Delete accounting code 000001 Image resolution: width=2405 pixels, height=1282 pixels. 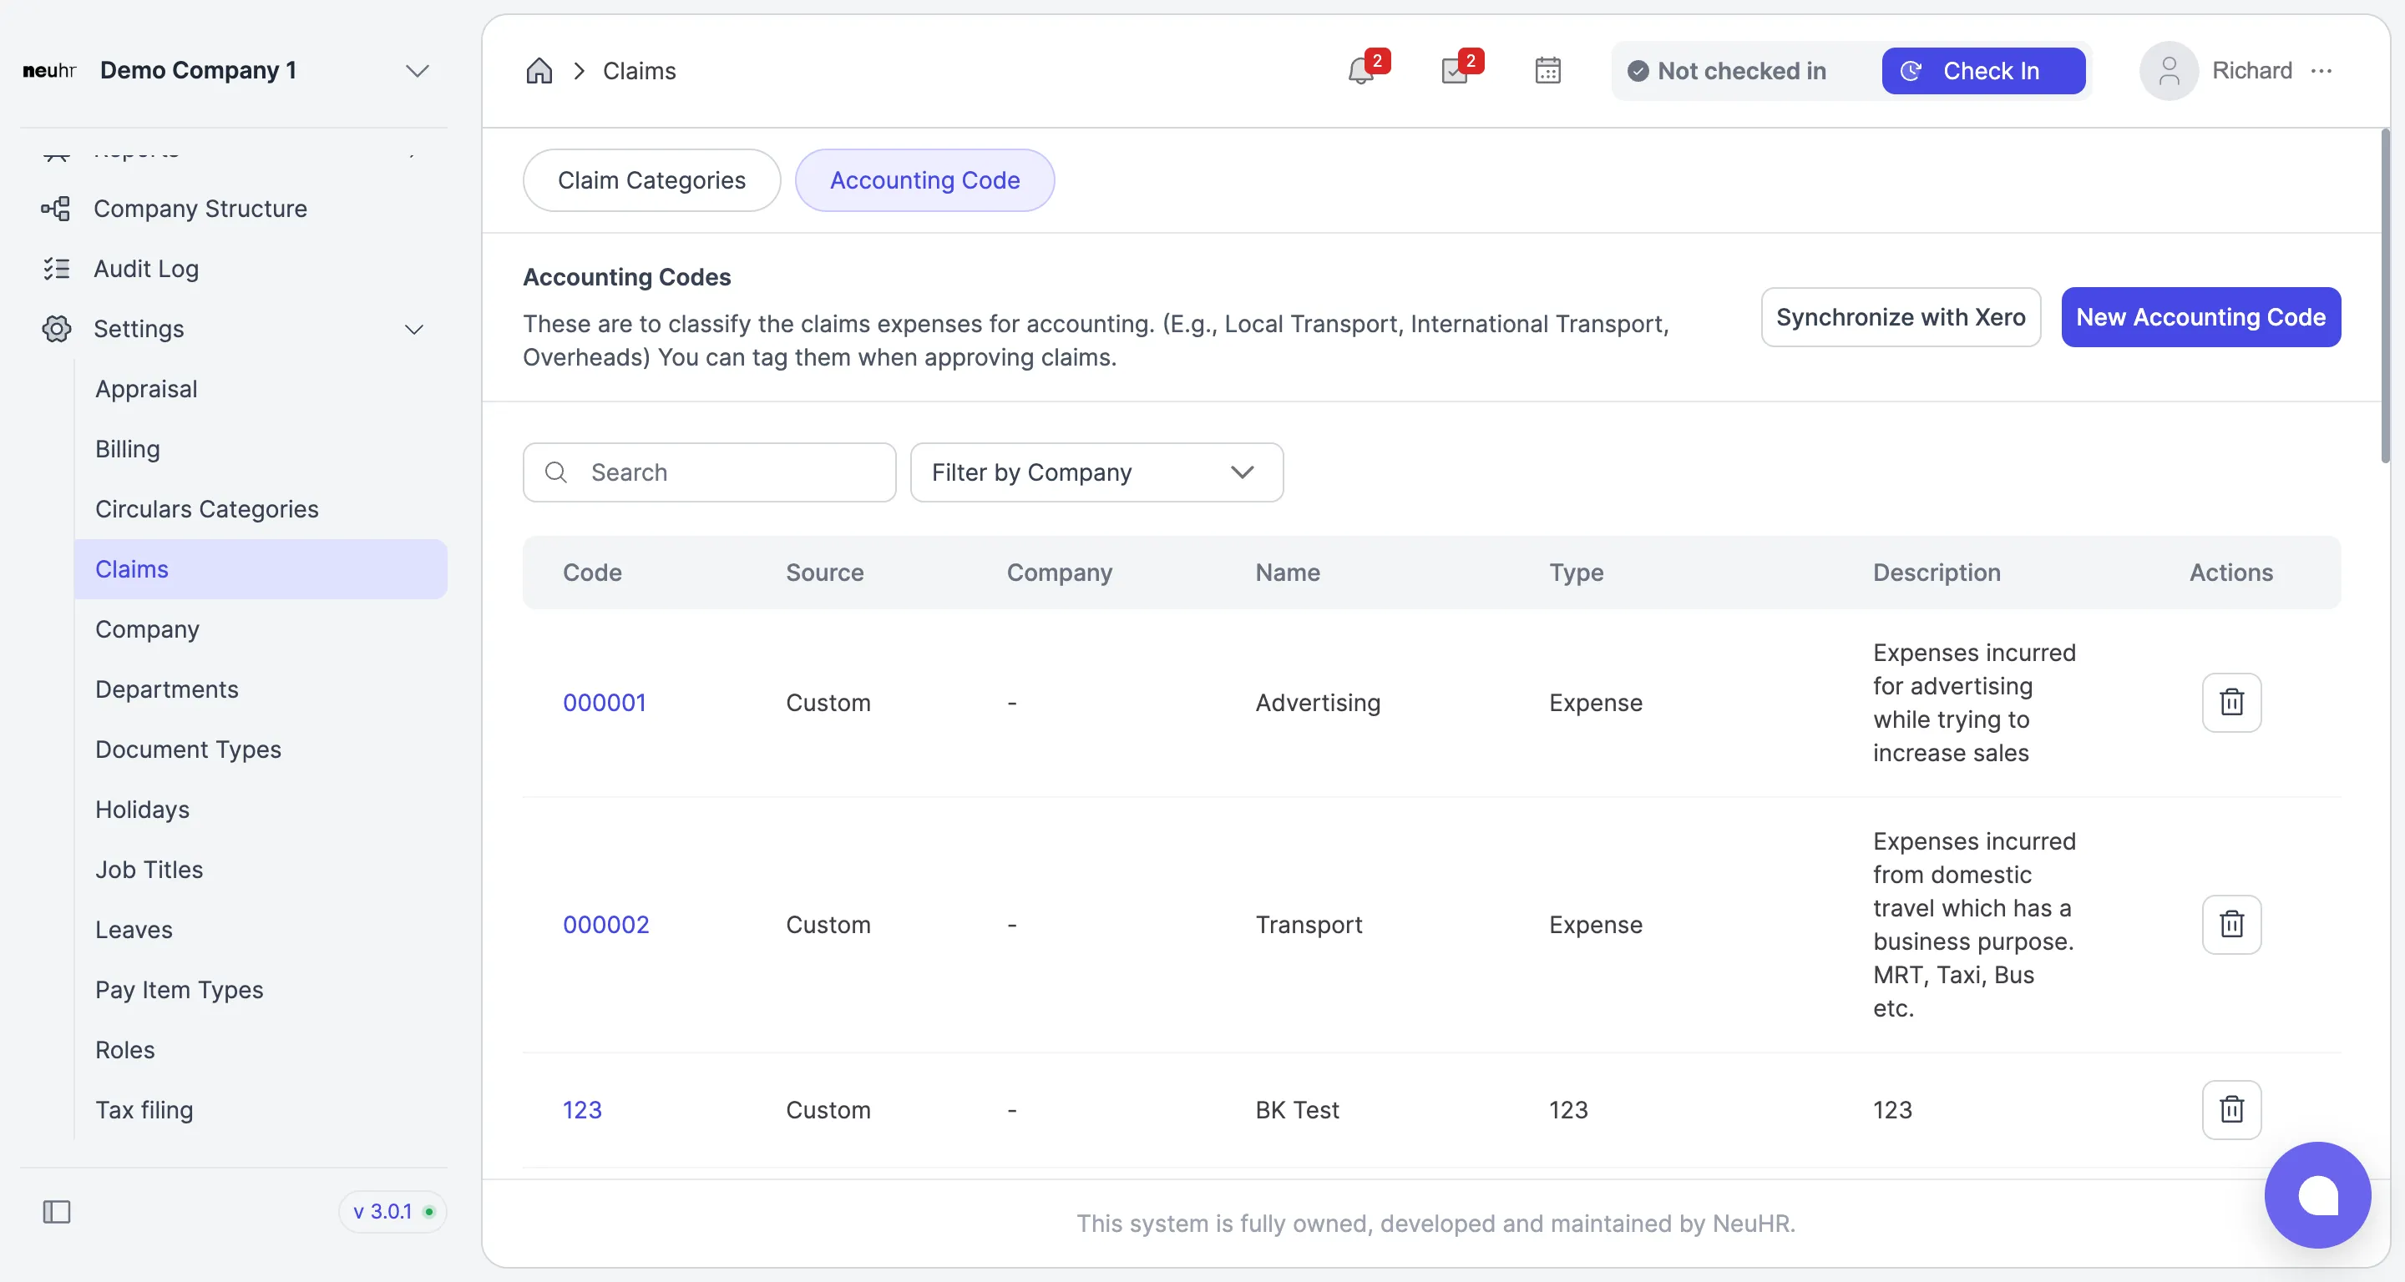click(2230, 703)
